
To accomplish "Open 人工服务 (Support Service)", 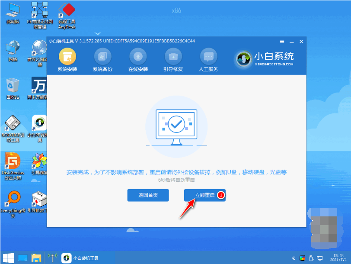I will [x=208, y=60].
